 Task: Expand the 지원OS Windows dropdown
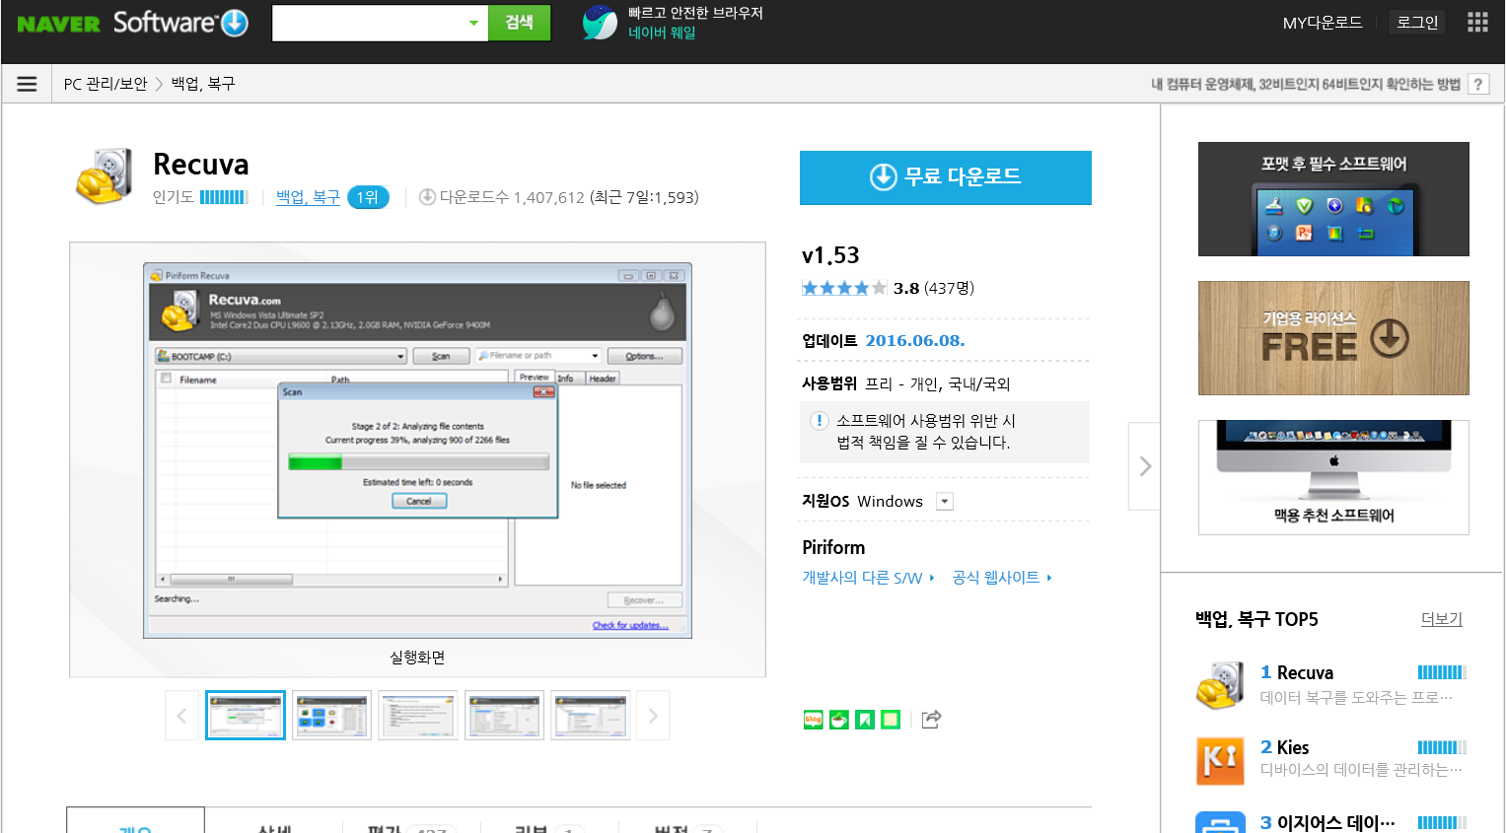pyautogui.click(x=945, y=502)
